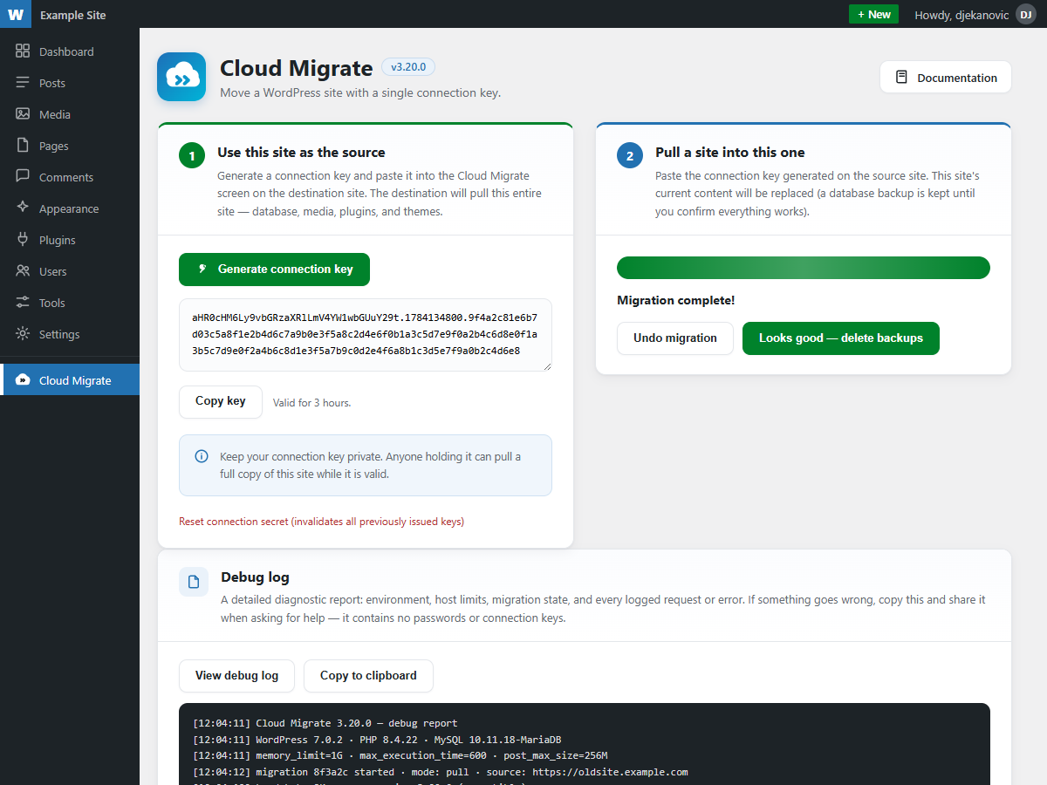Screen dimensions: 1047x785
Task: Open the Documentation button
Action: 946,78
